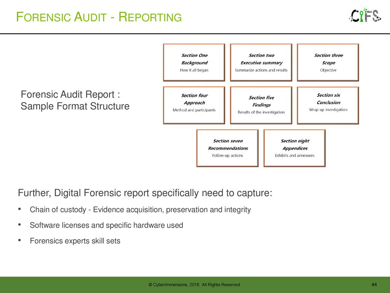Click the 'Chain of custody' bullet line
390x293 pixels.
[140, 210]
